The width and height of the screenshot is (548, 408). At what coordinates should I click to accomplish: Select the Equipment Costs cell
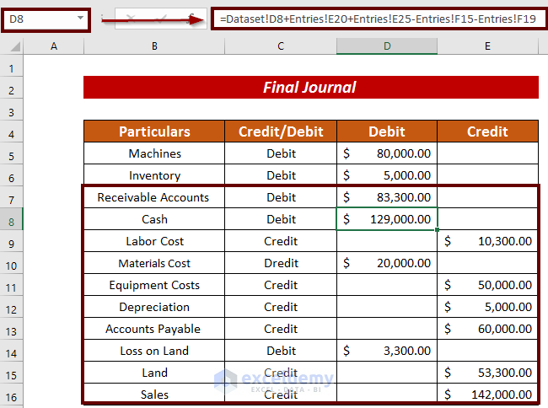tap(154, 285)
